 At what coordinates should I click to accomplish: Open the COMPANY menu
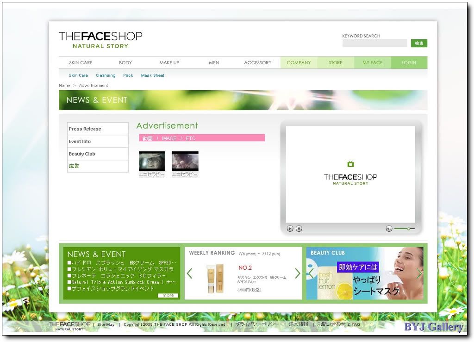pyautogui.click(x=299, y=62)
